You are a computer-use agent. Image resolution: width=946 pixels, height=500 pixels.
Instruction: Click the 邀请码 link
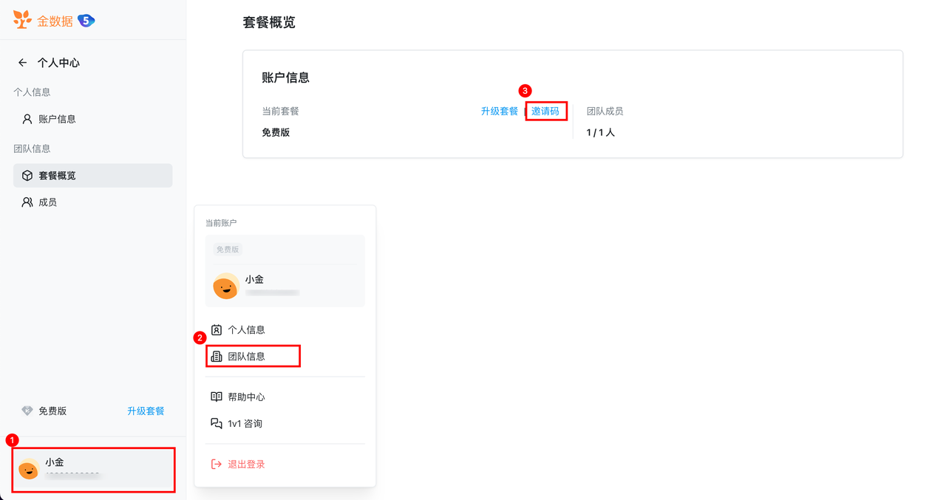point(545,112)
